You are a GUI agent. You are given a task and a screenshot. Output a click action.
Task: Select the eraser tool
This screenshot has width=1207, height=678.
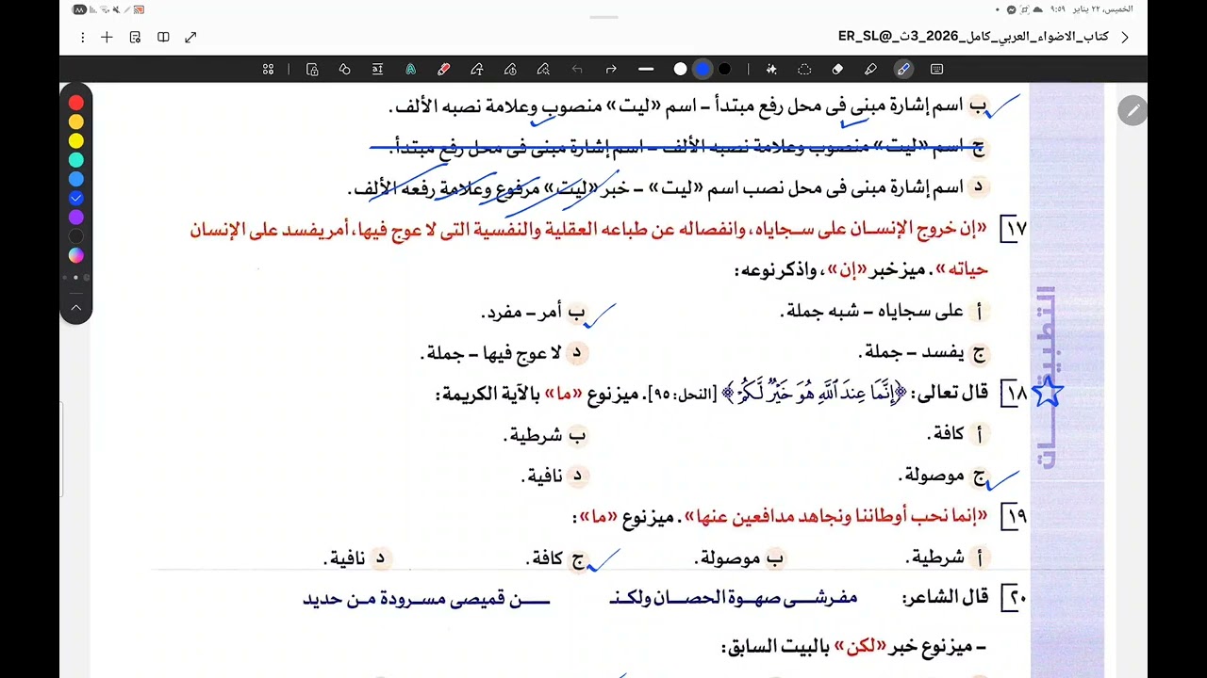tap(837, 69)
